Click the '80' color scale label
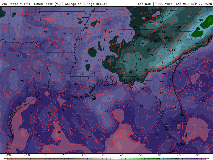This screenshot has height=160, width=213. [x=198, y=155]
